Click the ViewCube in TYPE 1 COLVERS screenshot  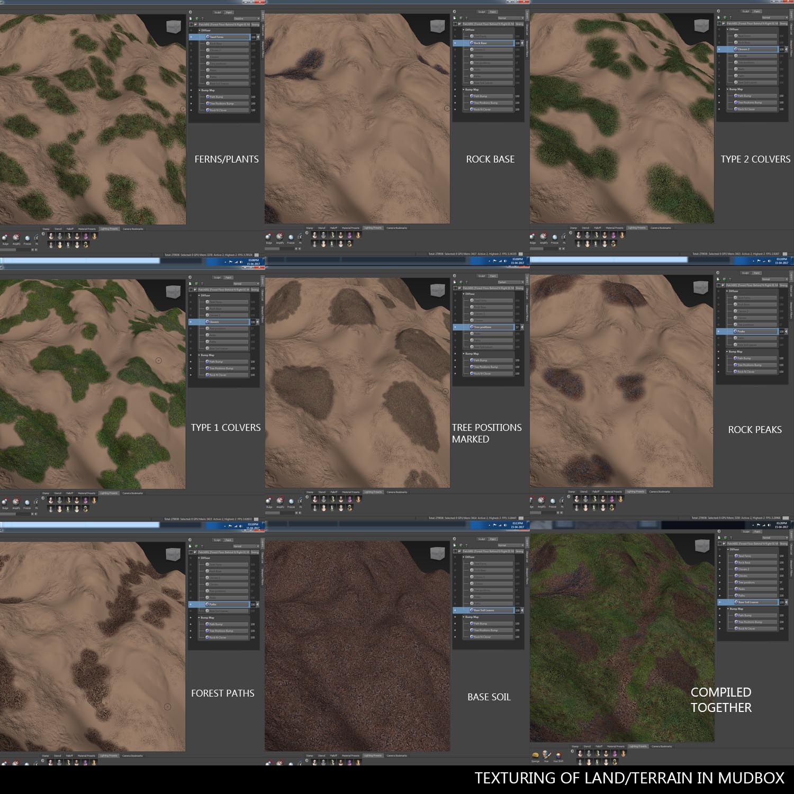(x=173, y=292)
